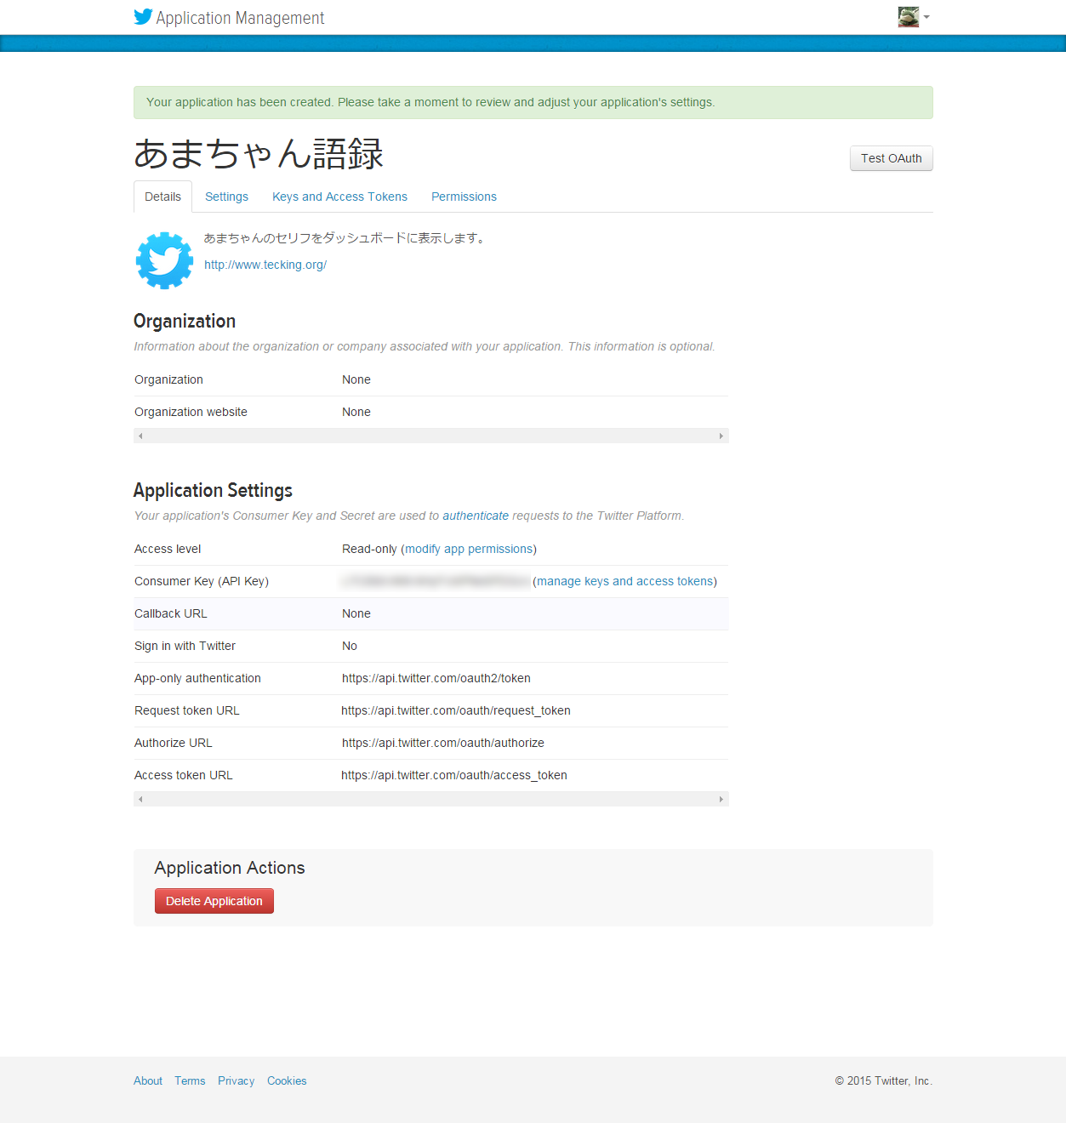Viewport: 1066px width, 1123px height.
Task: Click the application created success message
Action: click(533, 102)
